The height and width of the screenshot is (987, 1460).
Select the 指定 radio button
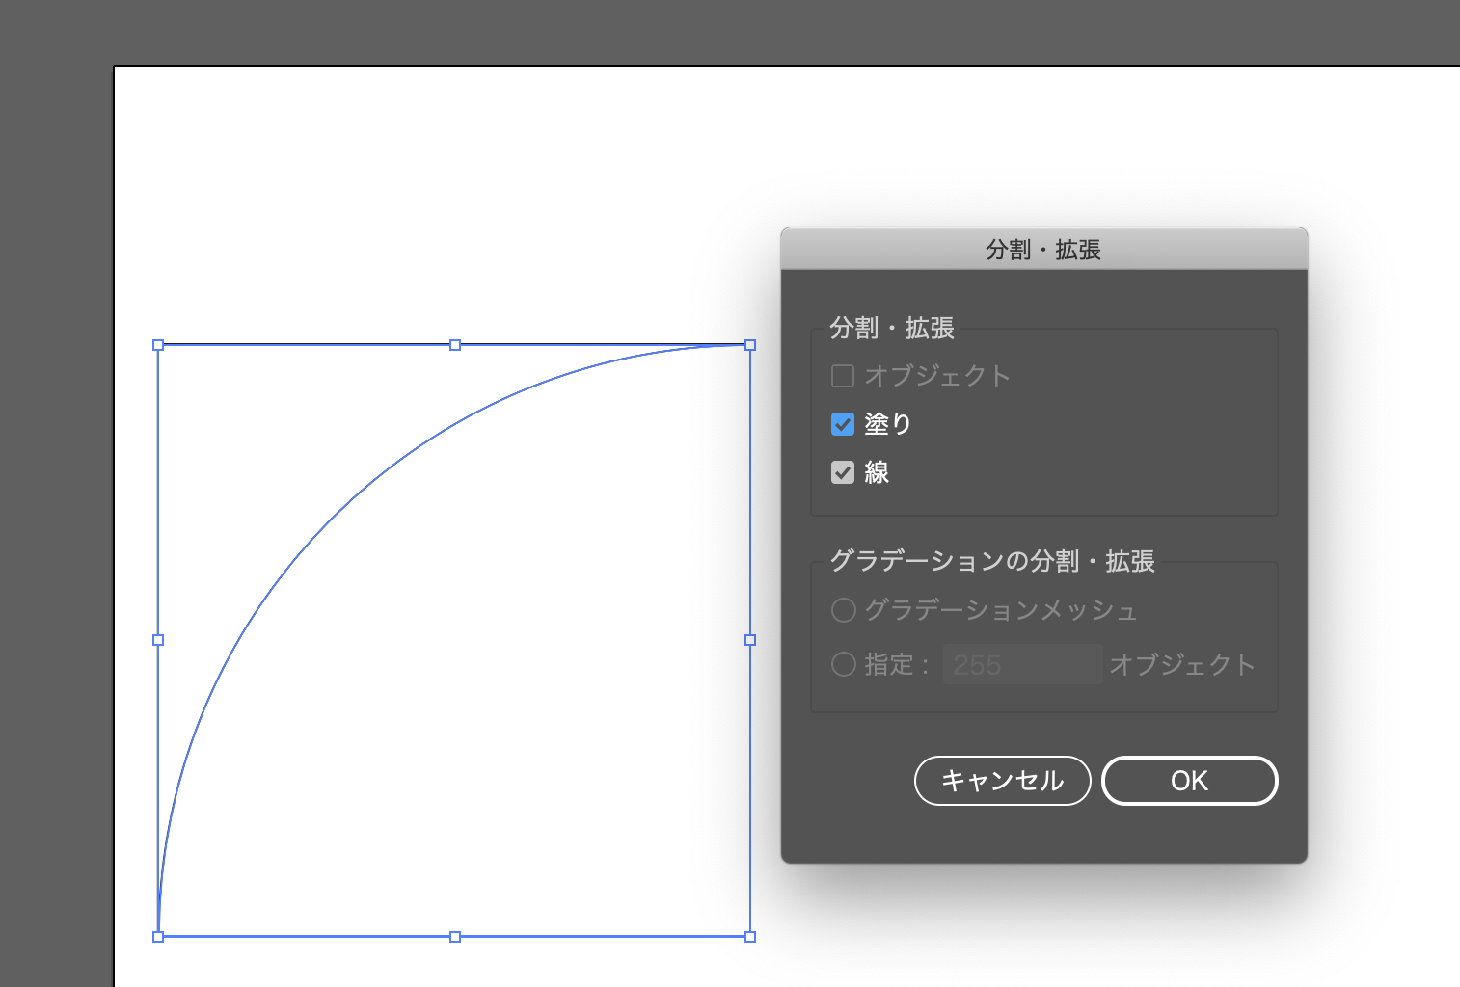point(843,664)
